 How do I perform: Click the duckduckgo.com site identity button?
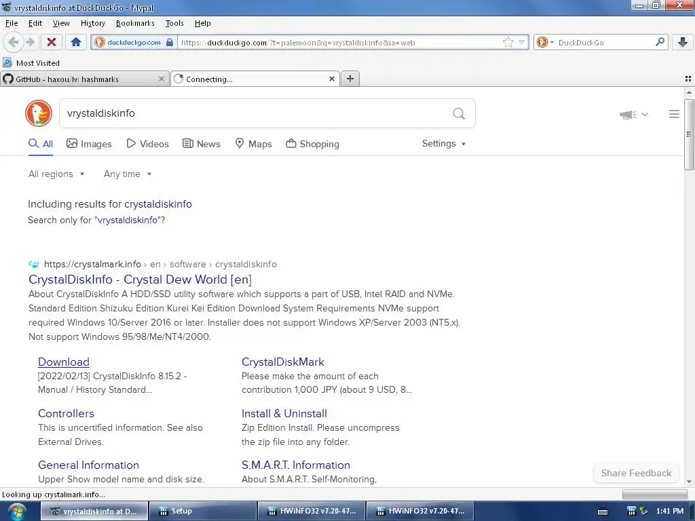[134, 43]
